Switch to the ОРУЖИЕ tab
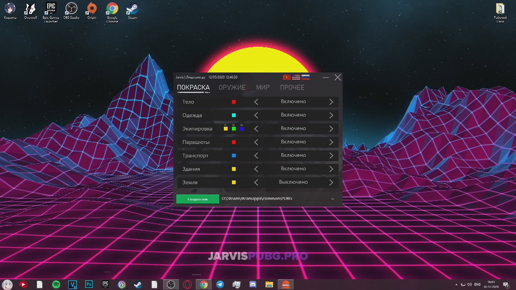Viewport: 516px width, 290px height. (x=232, y=88)
